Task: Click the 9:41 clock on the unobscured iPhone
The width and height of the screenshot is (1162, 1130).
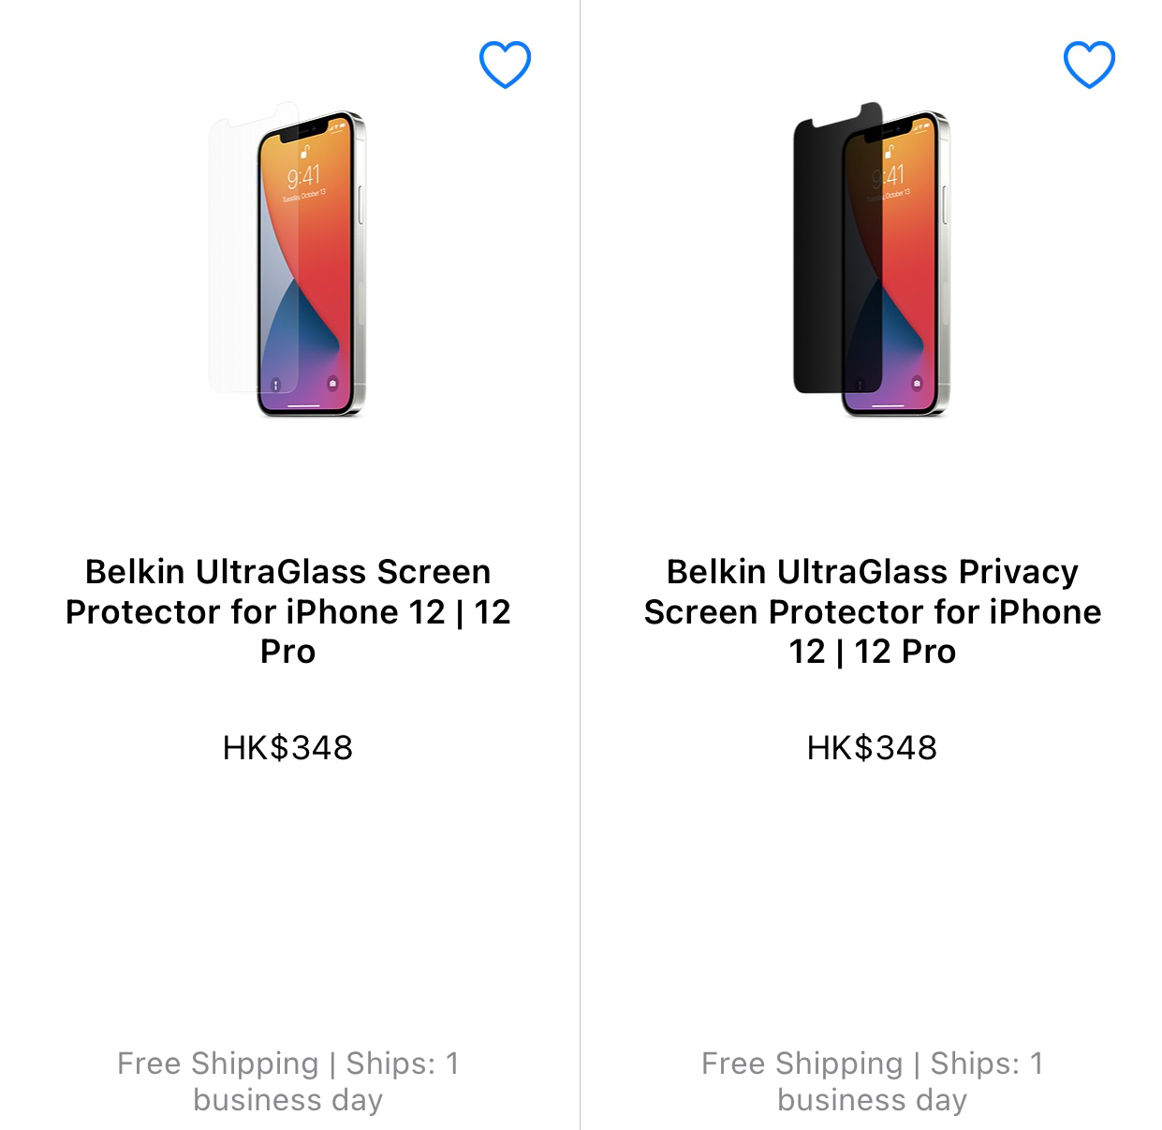Action: click(303, 175)
